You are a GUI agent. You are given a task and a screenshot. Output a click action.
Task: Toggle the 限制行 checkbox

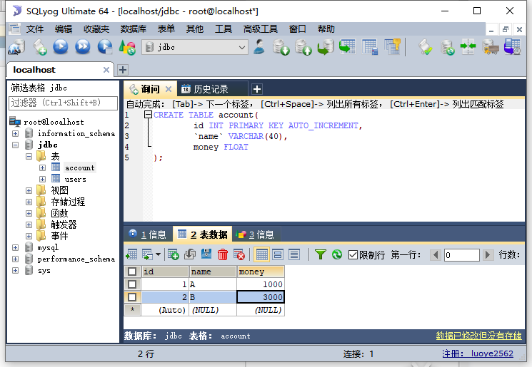[x=353, y=255]
